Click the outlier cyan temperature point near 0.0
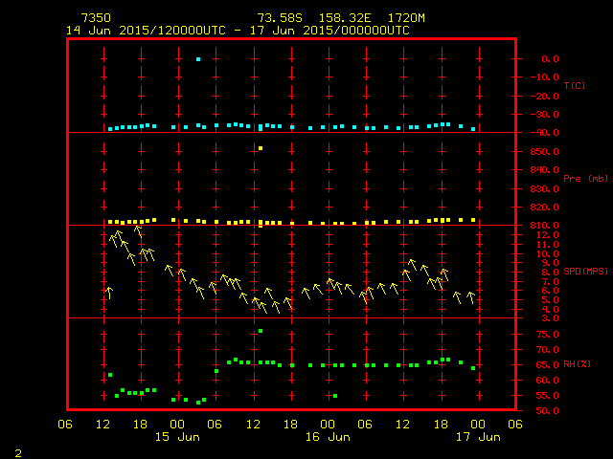The height and width of the screenshot is (459, 613). point(198,59)
